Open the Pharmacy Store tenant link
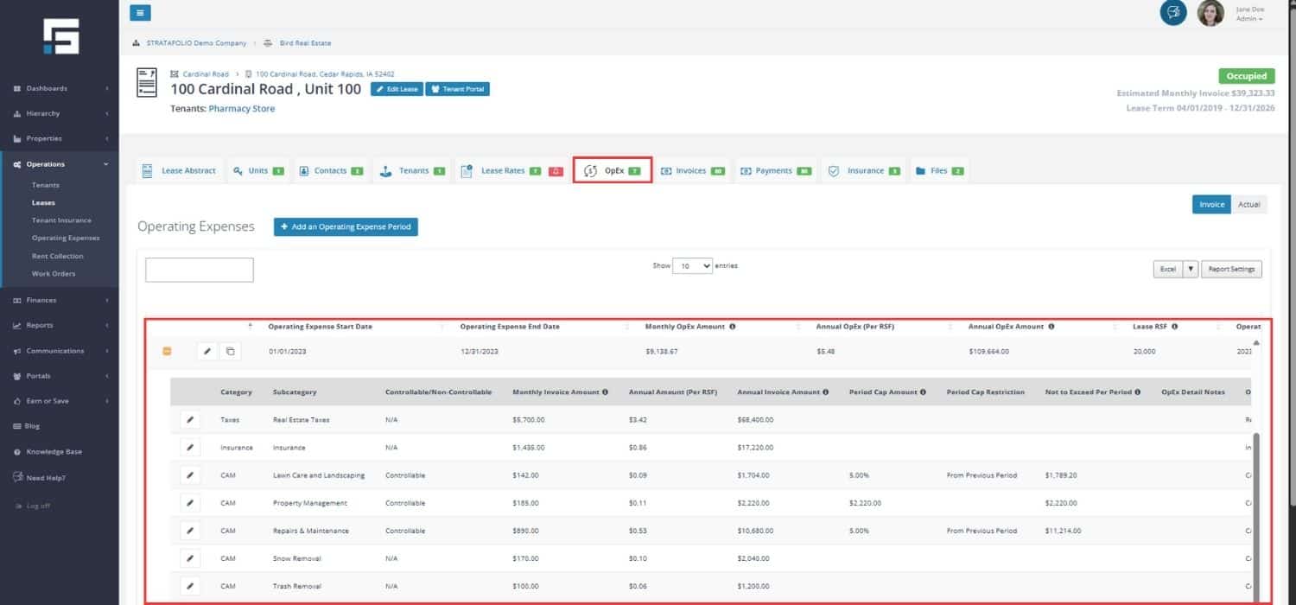The width and height of the screenshot is (1296, 605). point(241,109)
